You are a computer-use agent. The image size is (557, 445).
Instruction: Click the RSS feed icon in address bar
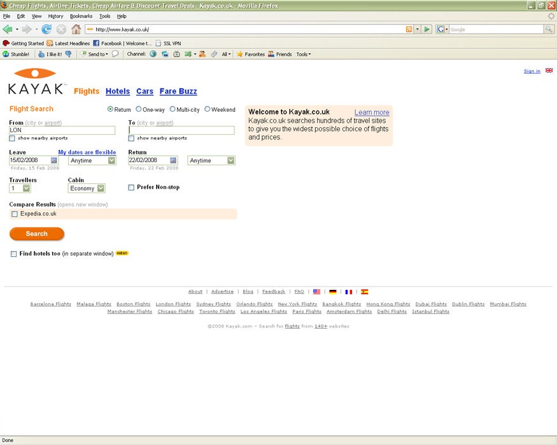pos(409,29)
